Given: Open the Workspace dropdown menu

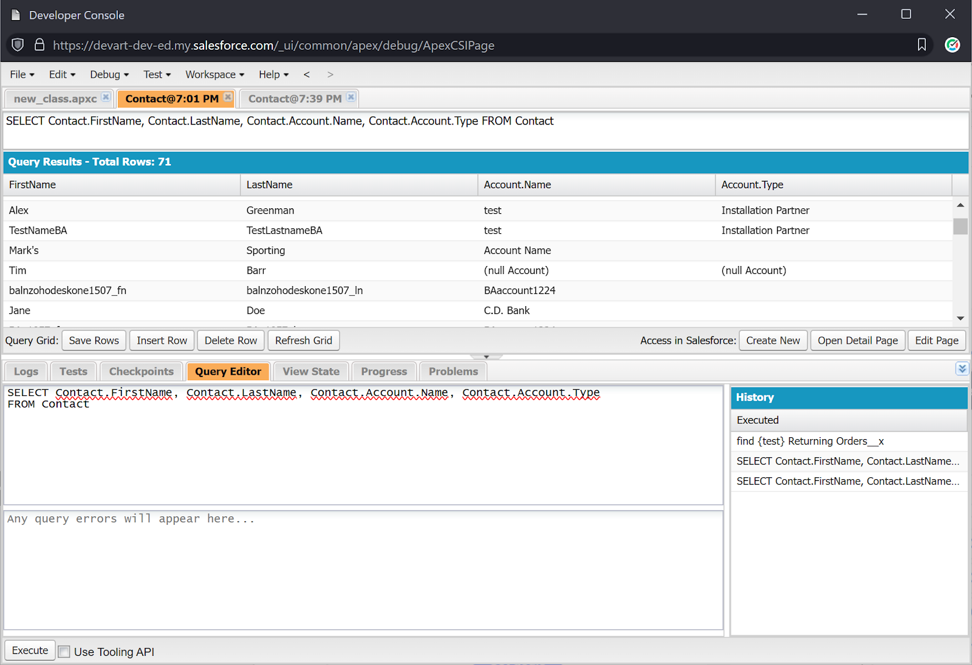Looking at the screenshot, I should [211, 74].
